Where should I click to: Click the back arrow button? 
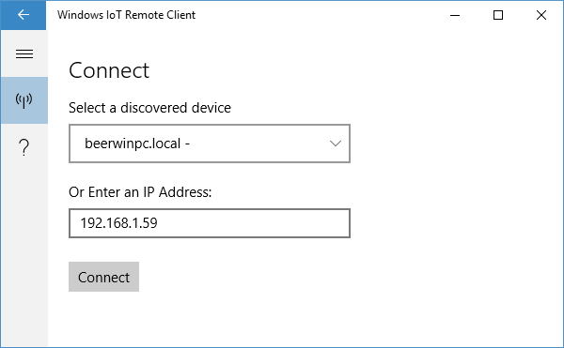tap(23, 15)
